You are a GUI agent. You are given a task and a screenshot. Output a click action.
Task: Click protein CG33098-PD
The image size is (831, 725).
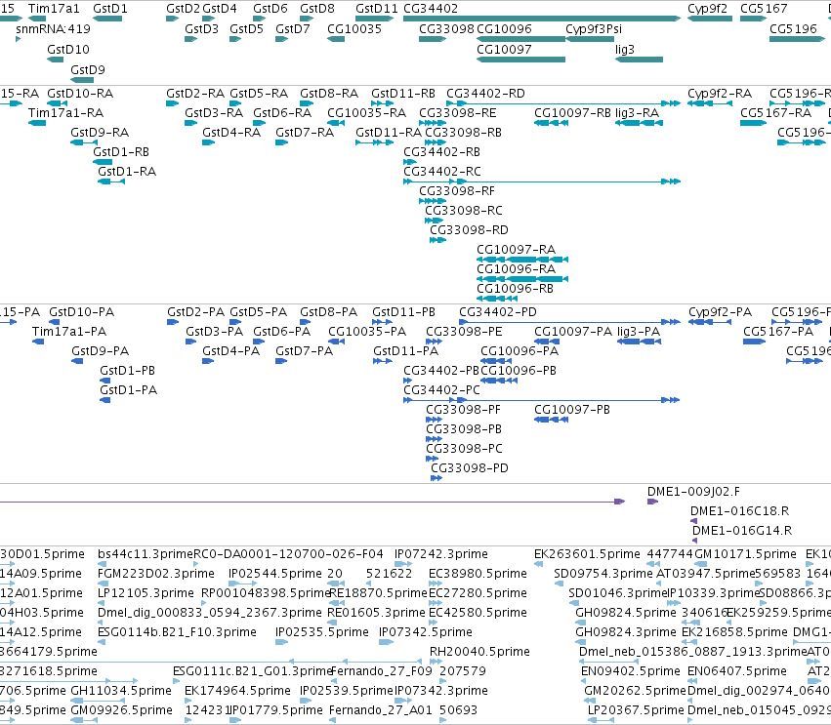point(436,479)
